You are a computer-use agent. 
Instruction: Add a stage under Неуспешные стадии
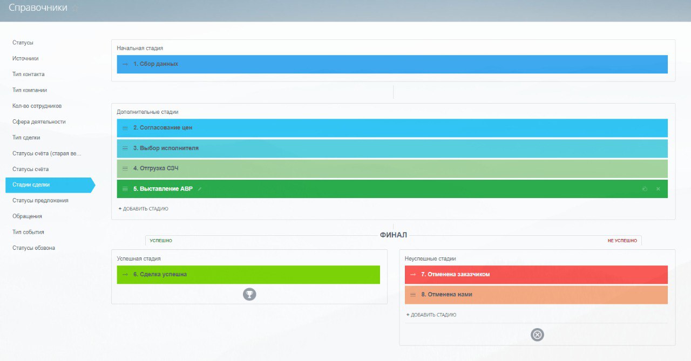(x=431, y=315)
